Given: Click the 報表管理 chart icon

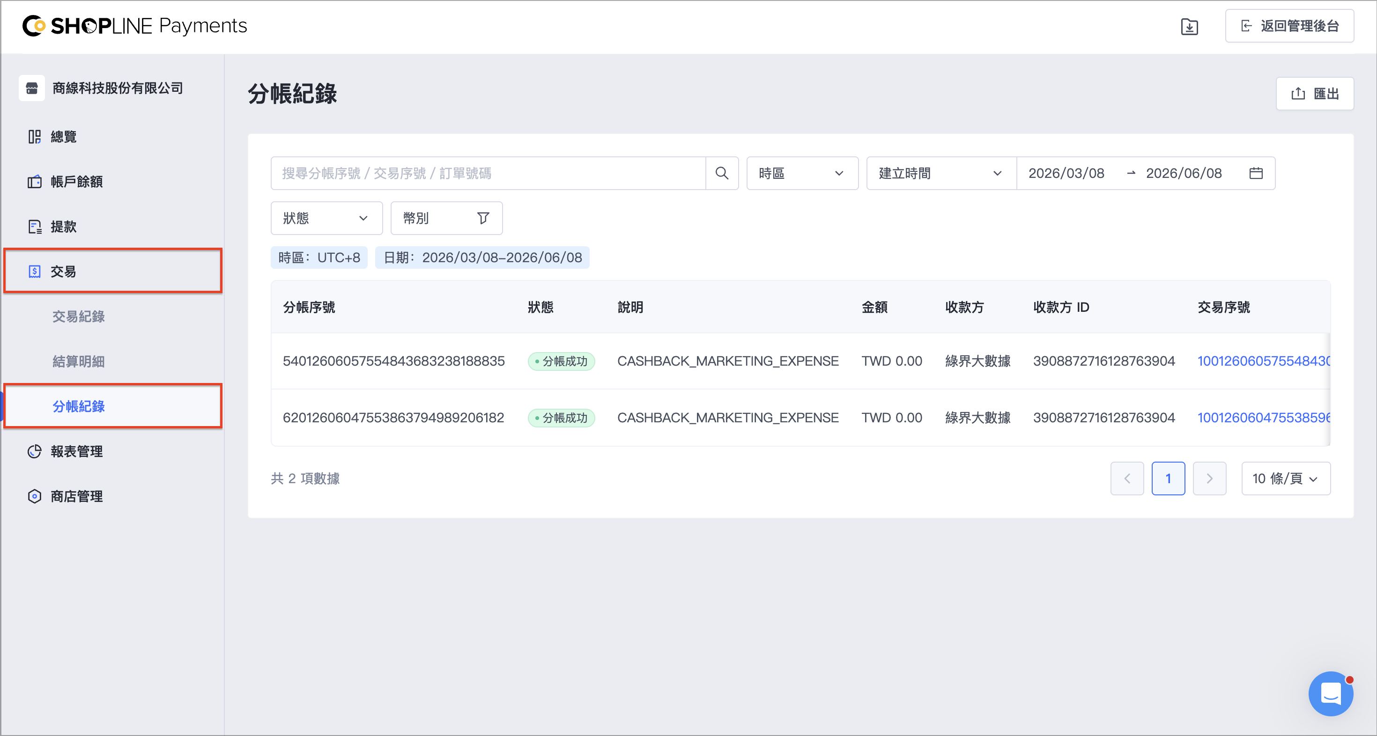Looking at the screenshot, I should 34,451.
